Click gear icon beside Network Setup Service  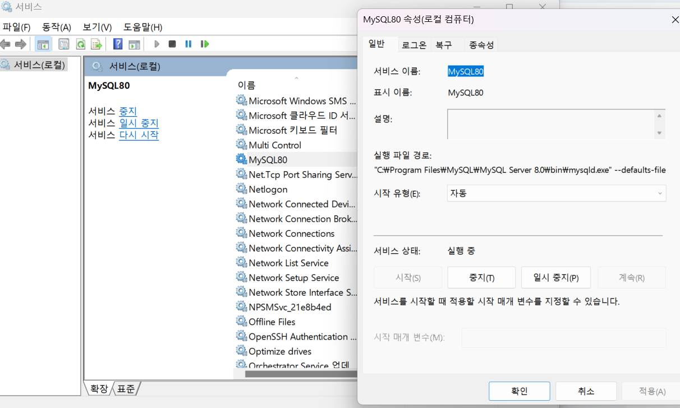click(x=241, y=277)
